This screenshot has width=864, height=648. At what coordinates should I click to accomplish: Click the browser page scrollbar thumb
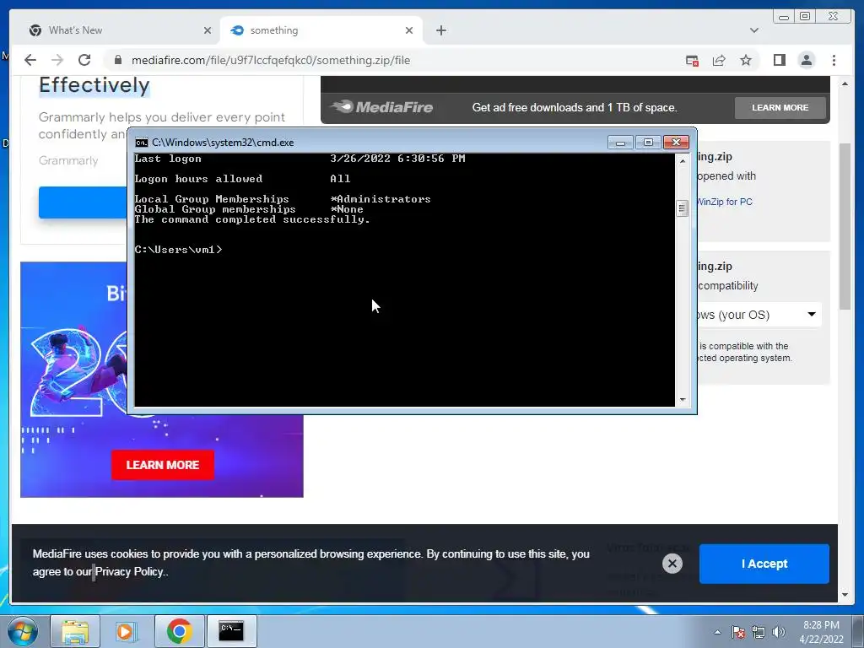pyautogui.click(x=845, y=226)
